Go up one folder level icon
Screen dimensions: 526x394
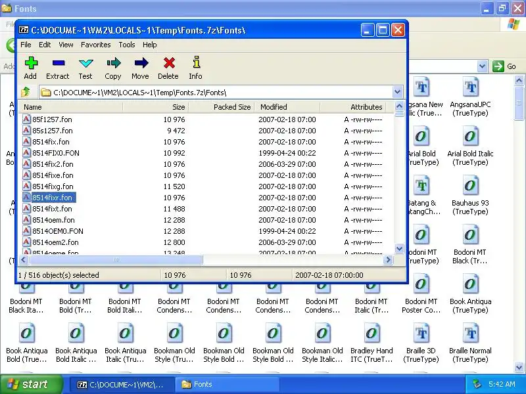click(26, 92)
